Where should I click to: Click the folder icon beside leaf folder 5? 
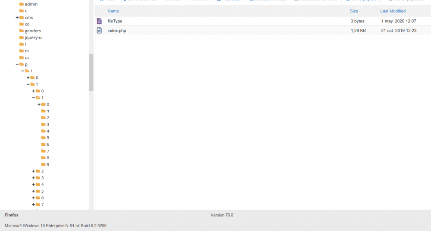(44, 138)
